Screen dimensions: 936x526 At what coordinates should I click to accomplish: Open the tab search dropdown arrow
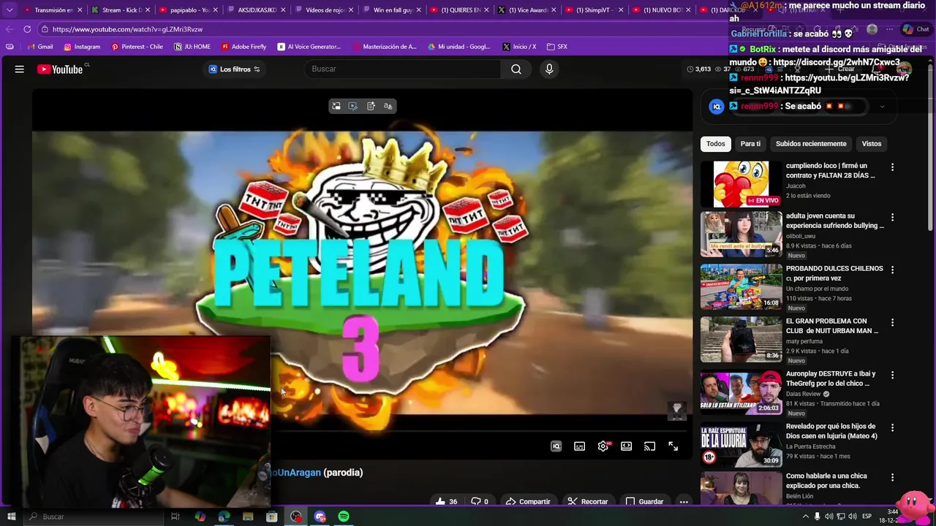[9, 10]
